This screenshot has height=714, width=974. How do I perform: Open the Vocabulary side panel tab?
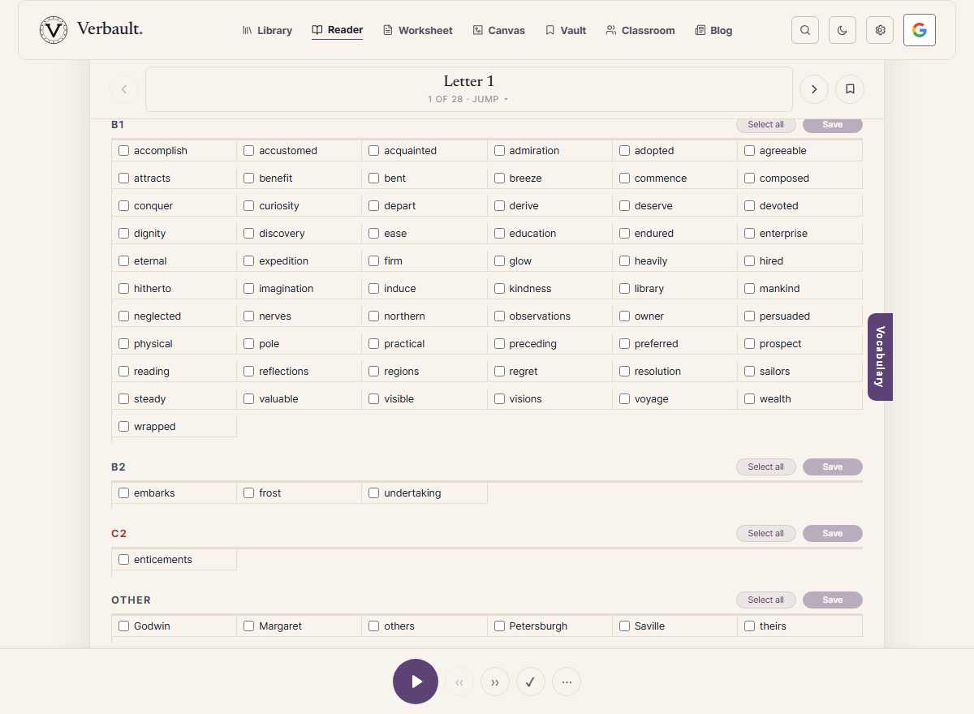point(880,357)
